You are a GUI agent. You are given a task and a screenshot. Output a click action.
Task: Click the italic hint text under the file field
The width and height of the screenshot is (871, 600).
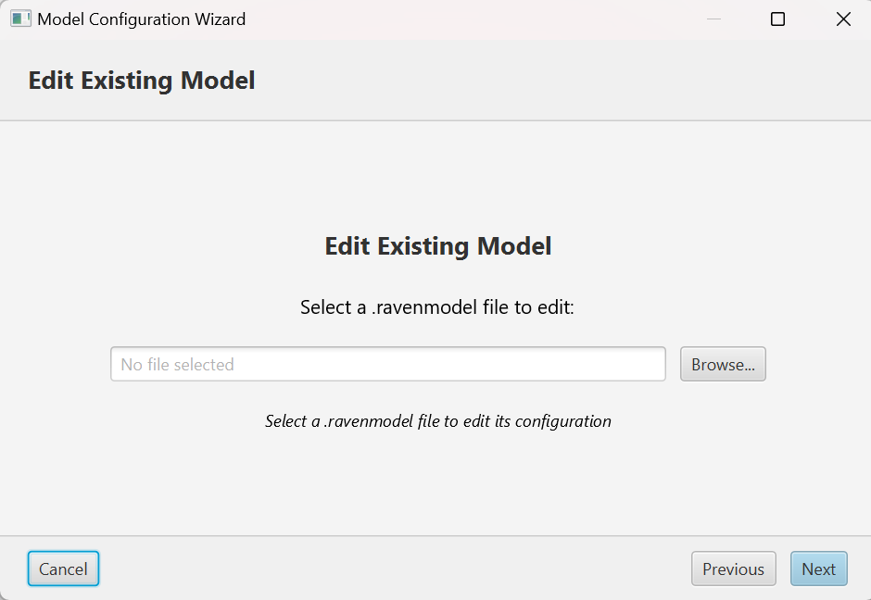(x=438, y=420)
